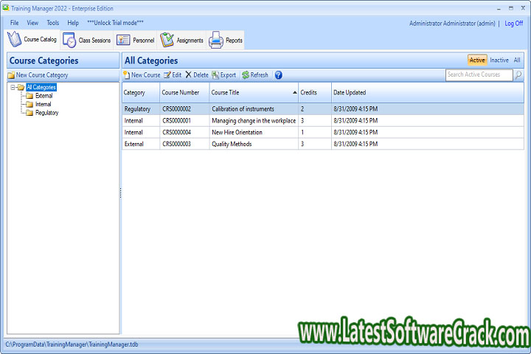Click External cell in course table
Image resolution: width=531 pixels, height=354 pixels.
(134, 144)
